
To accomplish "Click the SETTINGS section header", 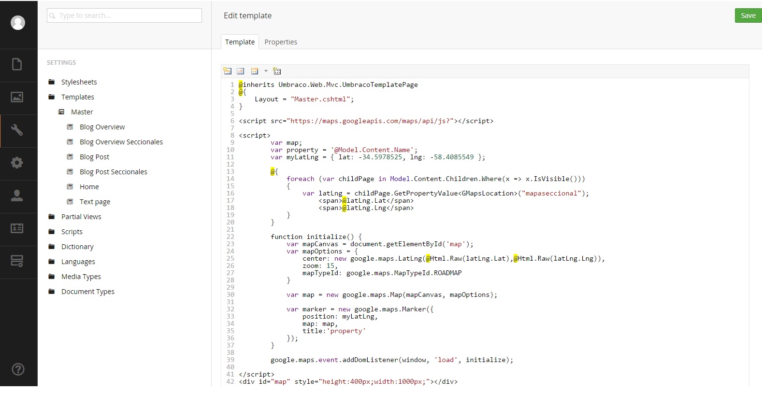I will pyautogui.click(x=61, y=63).
